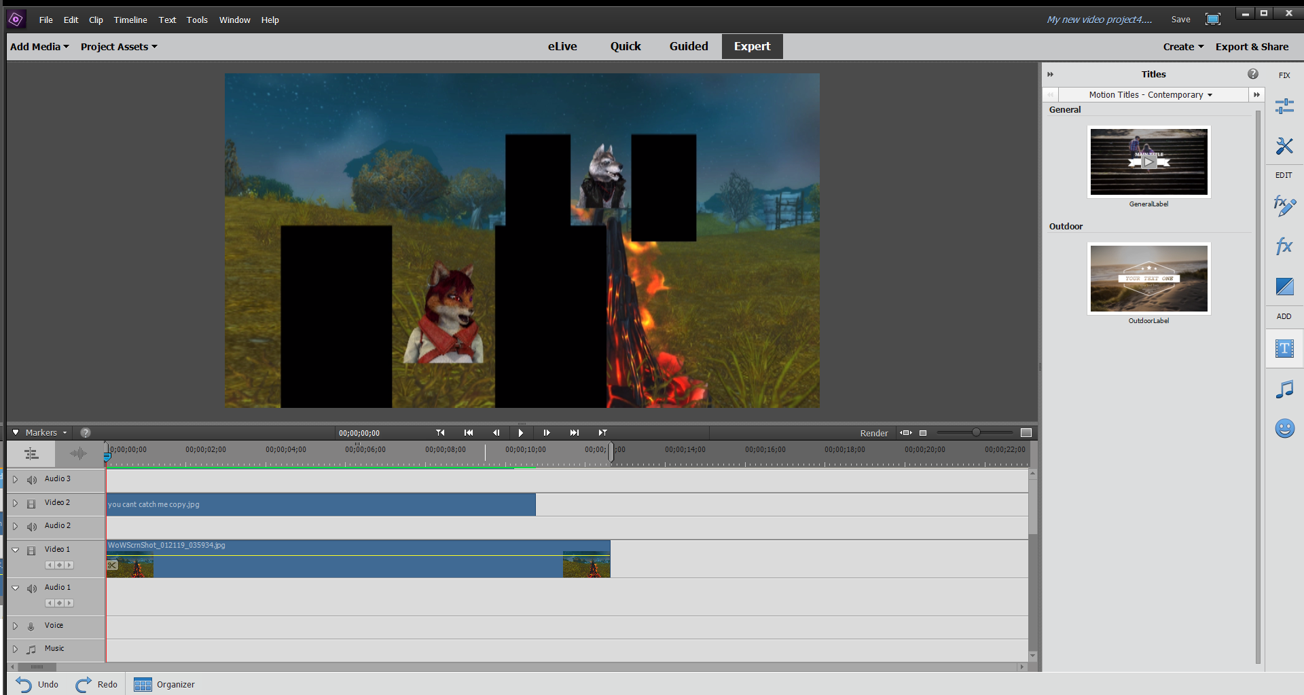Switch to the Guided tab
1304x695 pixels.
(x=689, y=46)
